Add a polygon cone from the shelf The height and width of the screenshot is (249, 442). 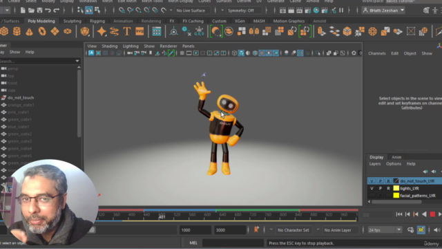(29, 31)
